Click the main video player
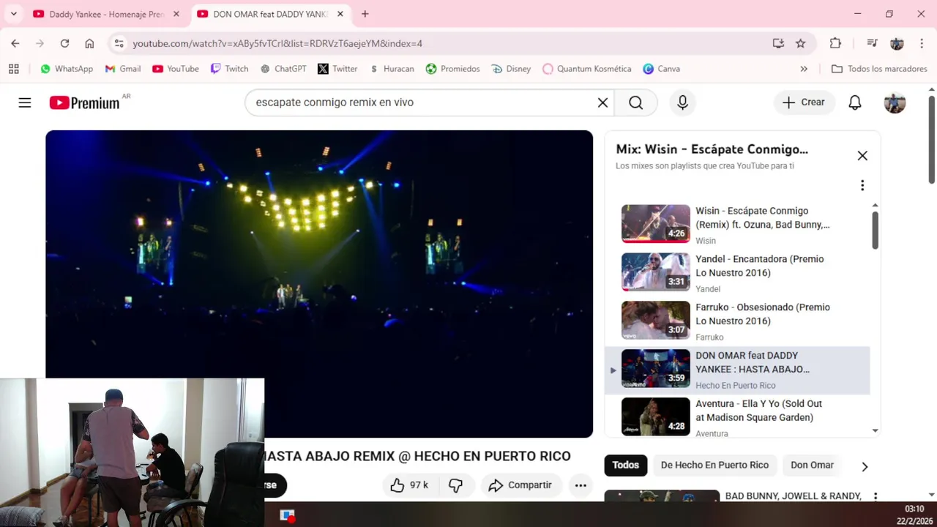The image size is (937, 527). point(319,284)
